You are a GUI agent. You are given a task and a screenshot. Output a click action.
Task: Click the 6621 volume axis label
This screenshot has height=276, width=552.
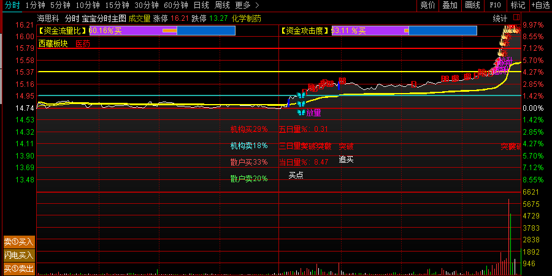coord(531,192)
